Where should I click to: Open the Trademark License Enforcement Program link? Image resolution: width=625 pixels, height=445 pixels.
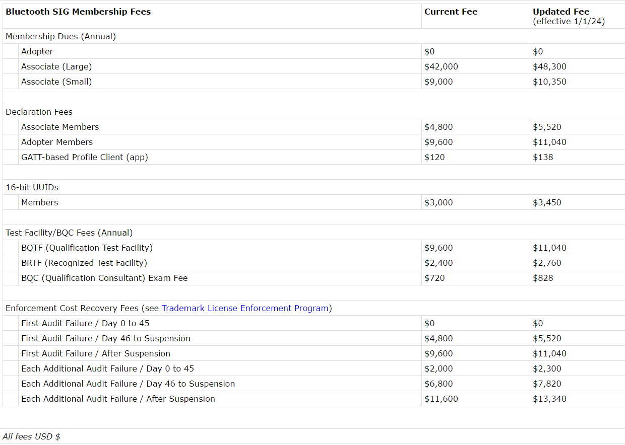click(x=245, y=308)
